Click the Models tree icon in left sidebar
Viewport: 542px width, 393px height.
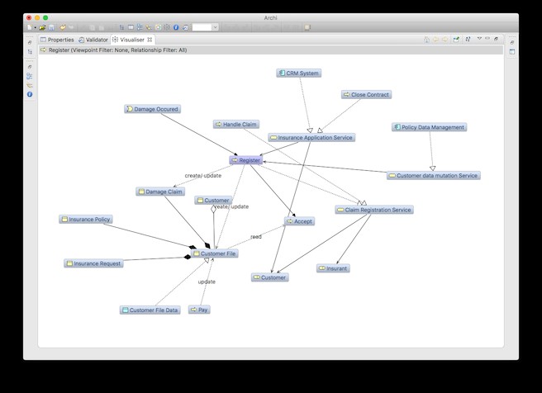pyautogui.click(x=30, y=52)
